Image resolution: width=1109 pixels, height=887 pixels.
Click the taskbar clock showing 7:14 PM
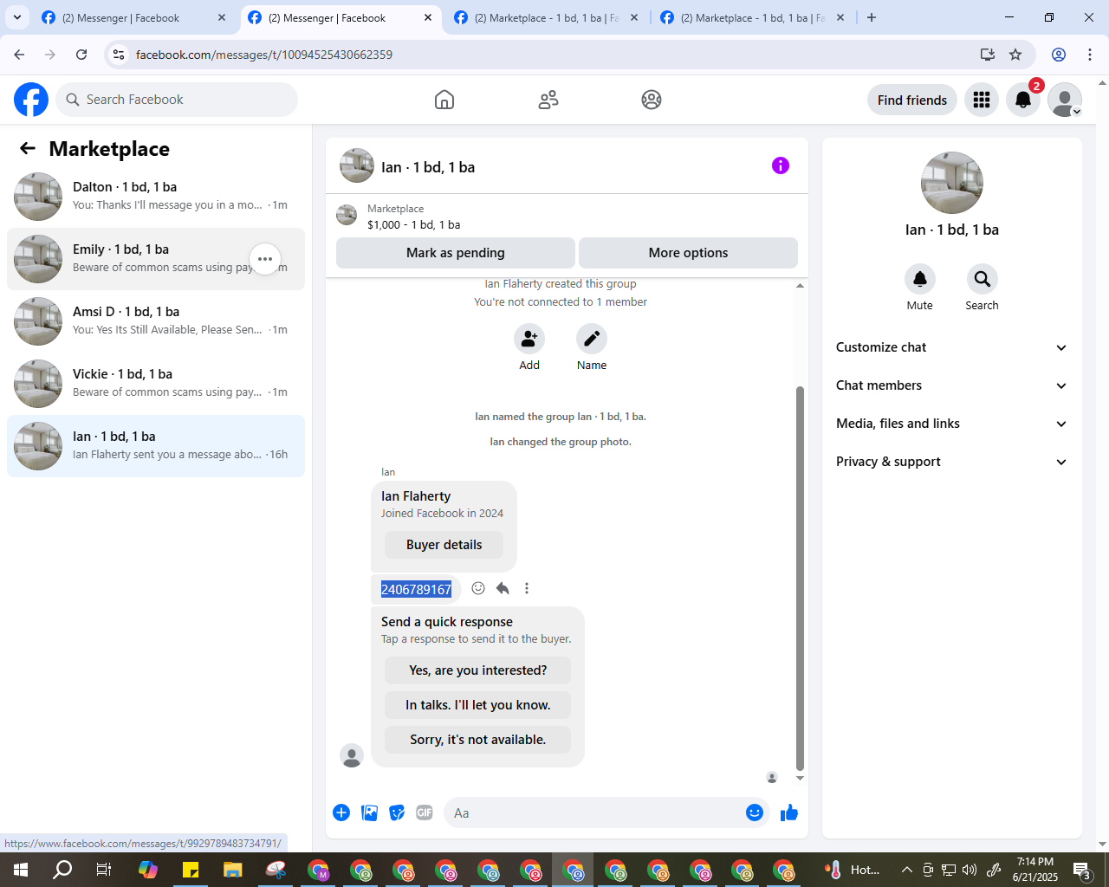click(1035, 870)
